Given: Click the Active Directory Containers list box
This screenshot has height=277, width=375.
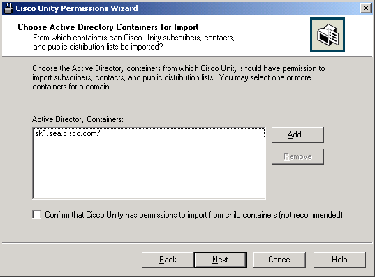Looking at the screenshot, I should click(x=149, y=163).
